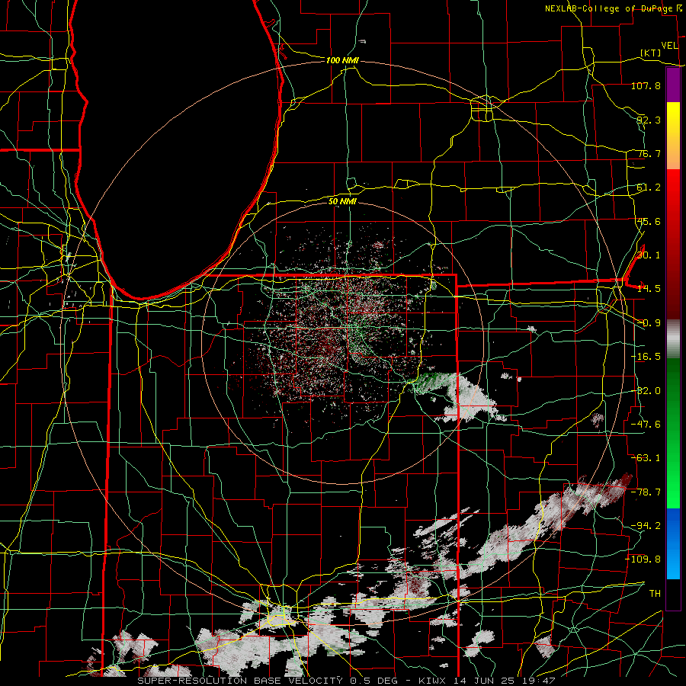The height and width of the screenshot is (686, 686).
Task: Click the [KT] units label
Action: coord(651,53)
